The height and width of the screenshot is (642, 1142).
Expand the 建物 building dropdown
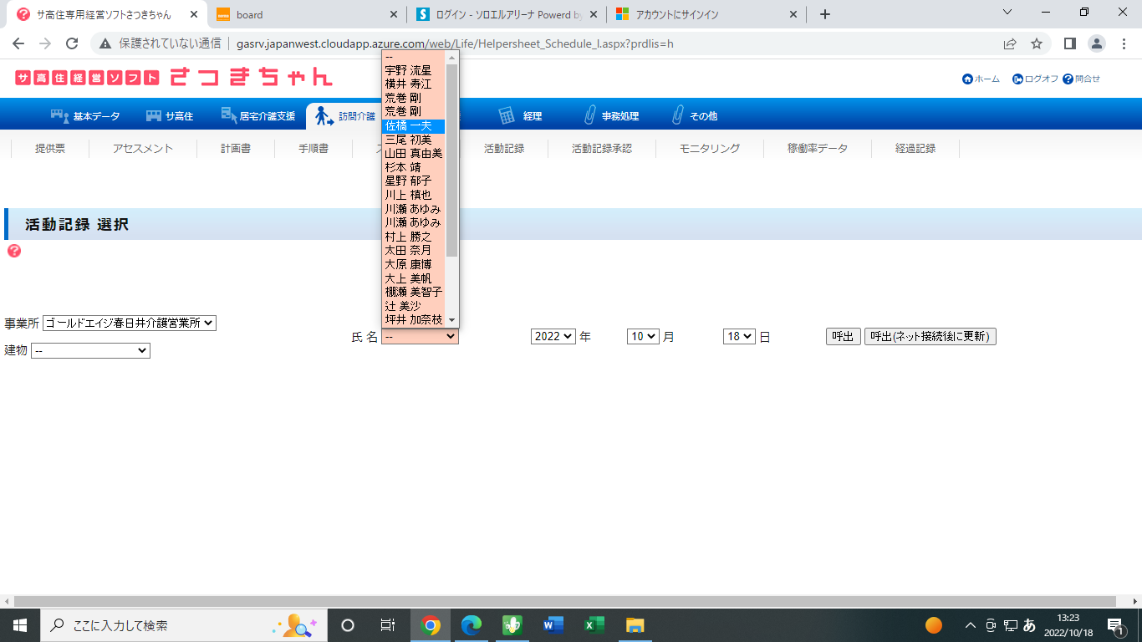pyautogui.click(x=90, y=351)
